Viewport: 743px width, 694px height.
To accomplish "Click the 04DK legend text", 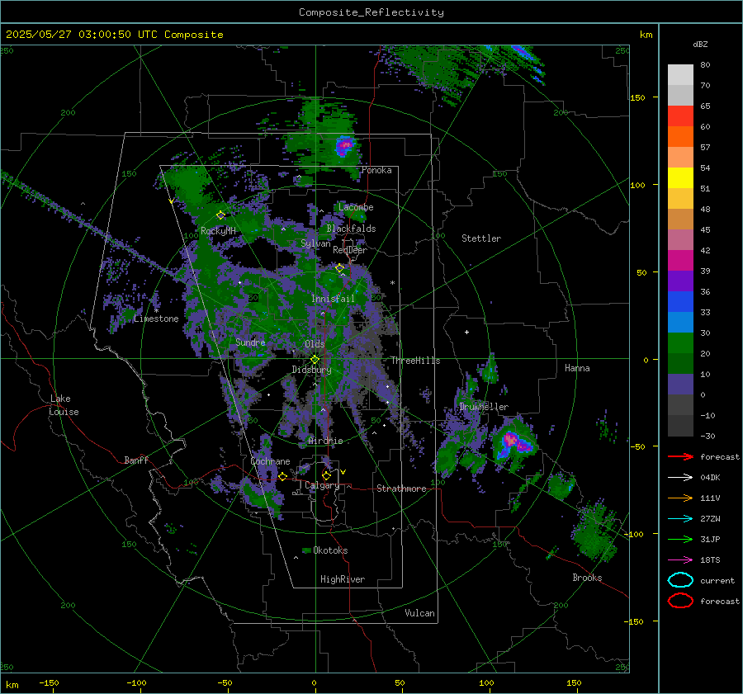I will click(710, 478).
